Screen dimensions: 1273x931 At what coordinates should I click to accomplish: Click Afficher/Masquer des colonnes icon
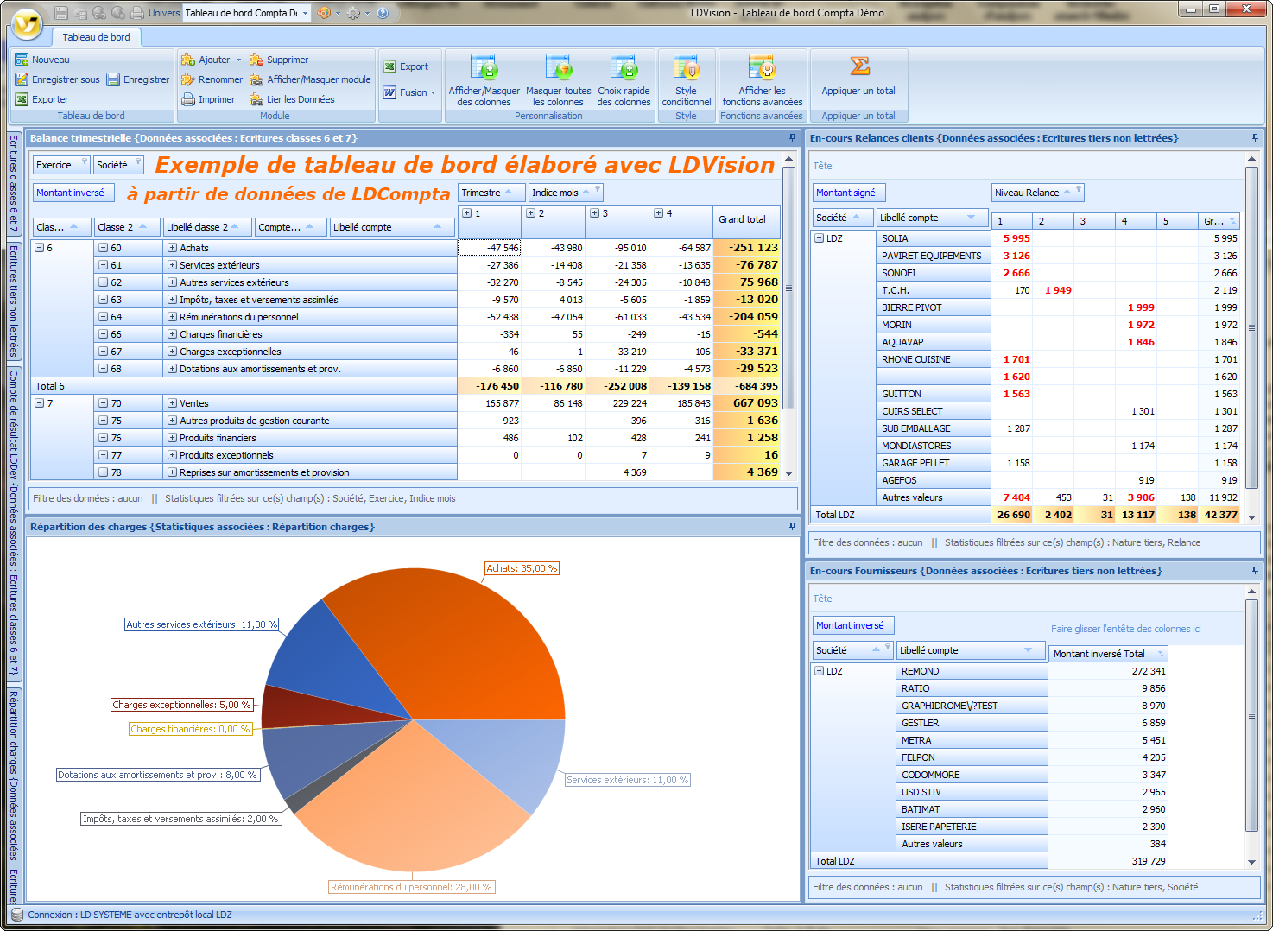tap(484, 68)
